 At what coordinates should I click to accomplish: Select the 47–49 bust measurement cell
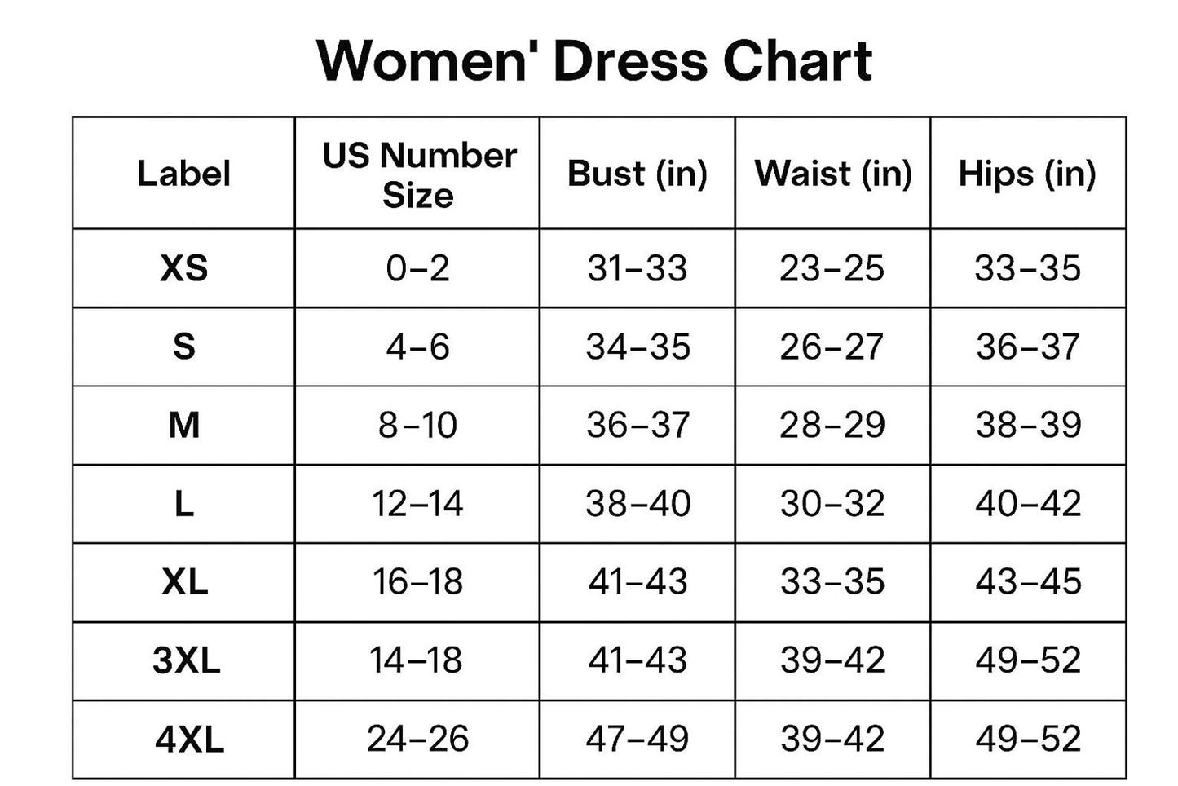click(x=638, y=740)
